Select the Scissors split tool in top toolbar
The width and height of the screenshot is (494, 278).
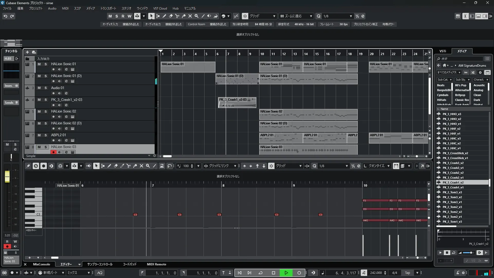pos(177,16)
